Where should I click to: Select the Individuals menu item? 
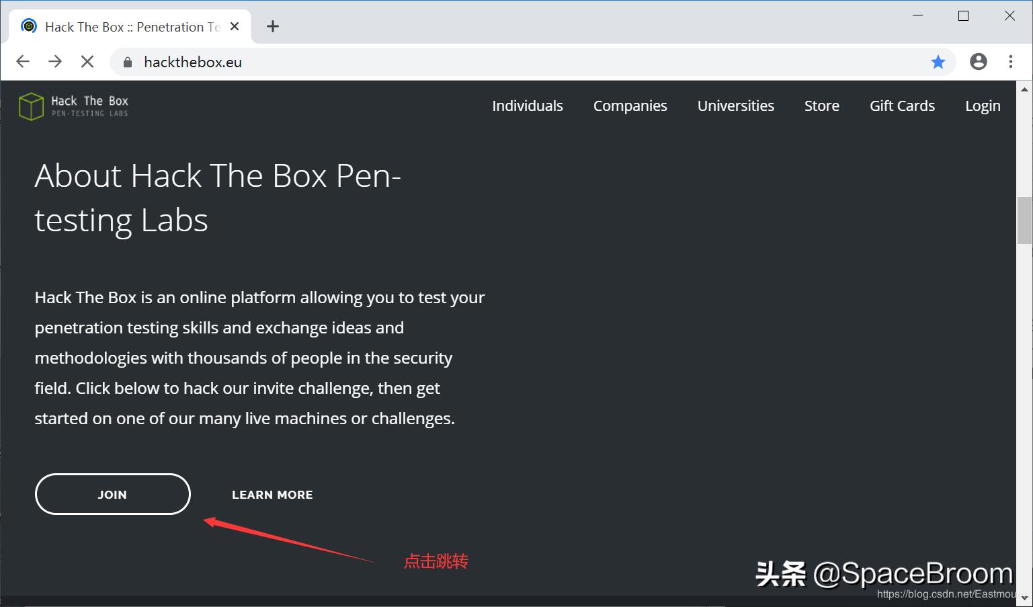pos(527,106)
